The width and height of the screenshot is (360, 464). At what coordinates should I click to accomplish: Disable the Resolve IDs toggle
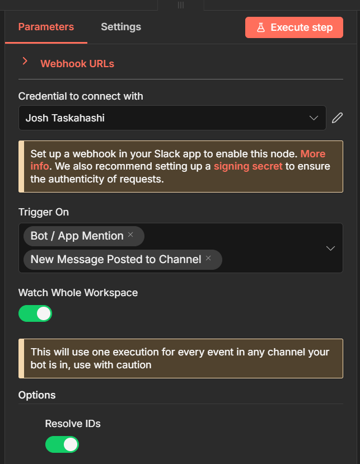click(x=62, y=444)
